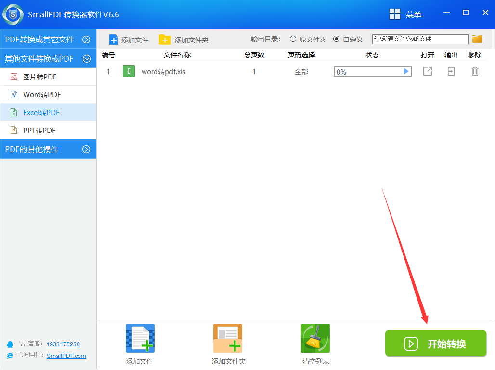The width and height of the screenshot is (495, 370).
Task: Minimize the SmallPDF window
Action: point(446,13)
